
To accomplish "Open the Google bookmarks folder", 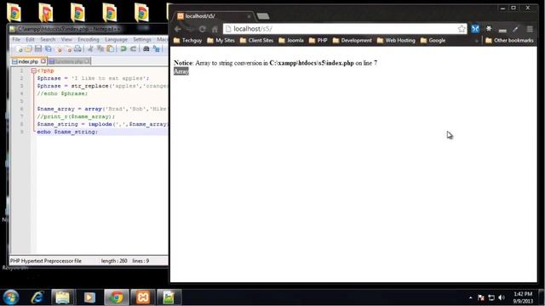I will [x=433, y=41].
